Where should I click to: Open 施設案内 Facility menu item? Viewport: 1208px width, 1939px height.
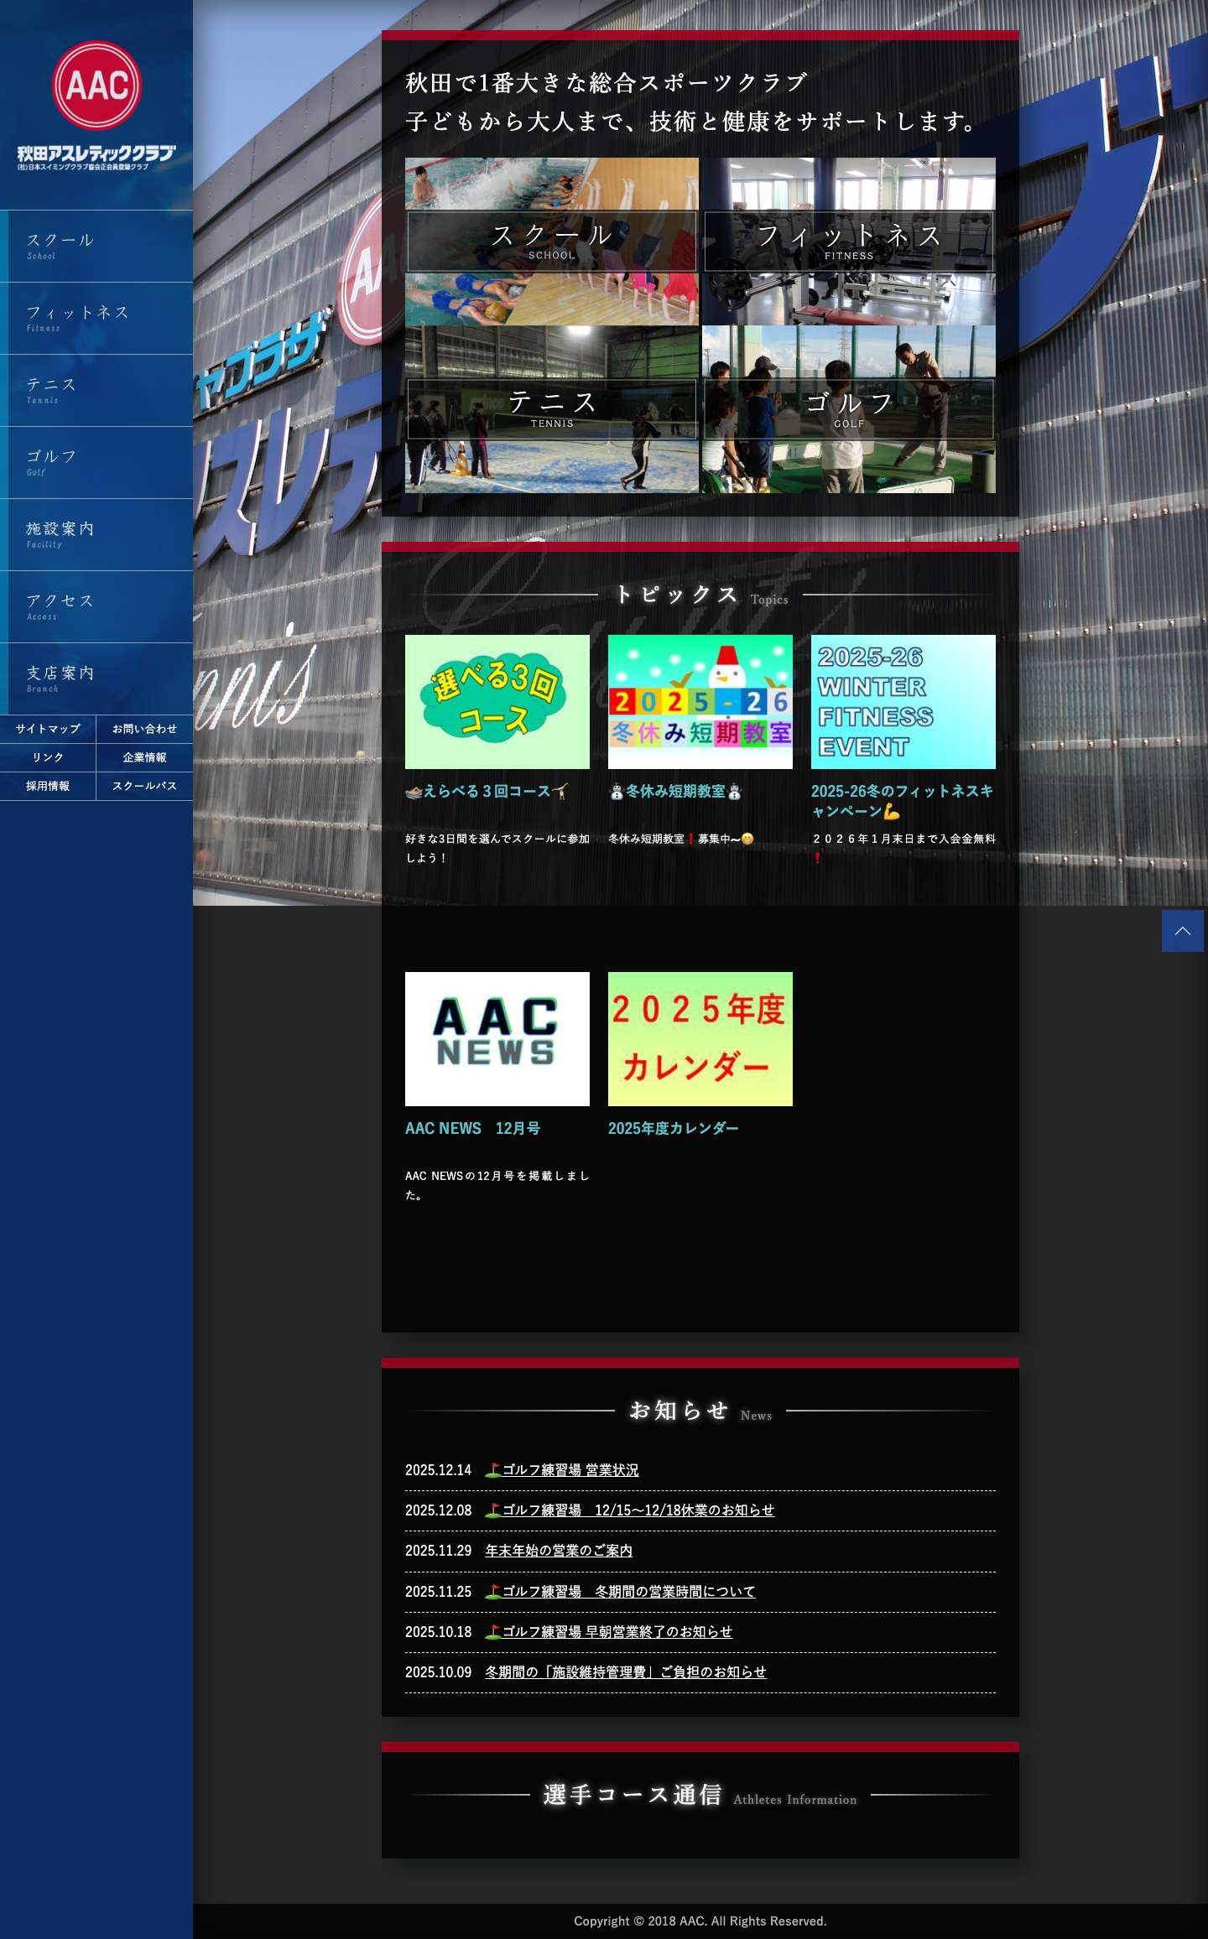click(x=96, y=534)
